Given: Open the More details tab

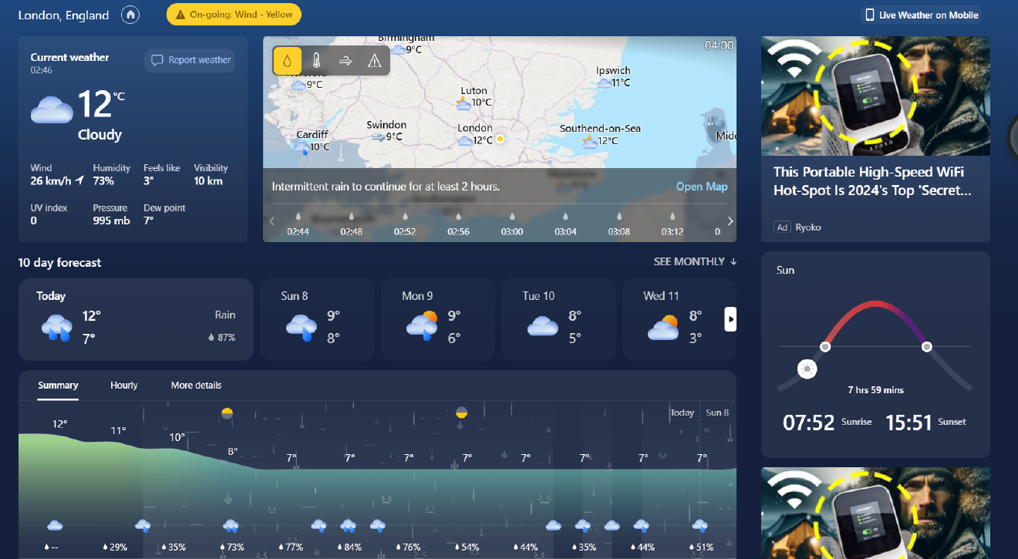Looking at the screenshot, I should (196, 385).
